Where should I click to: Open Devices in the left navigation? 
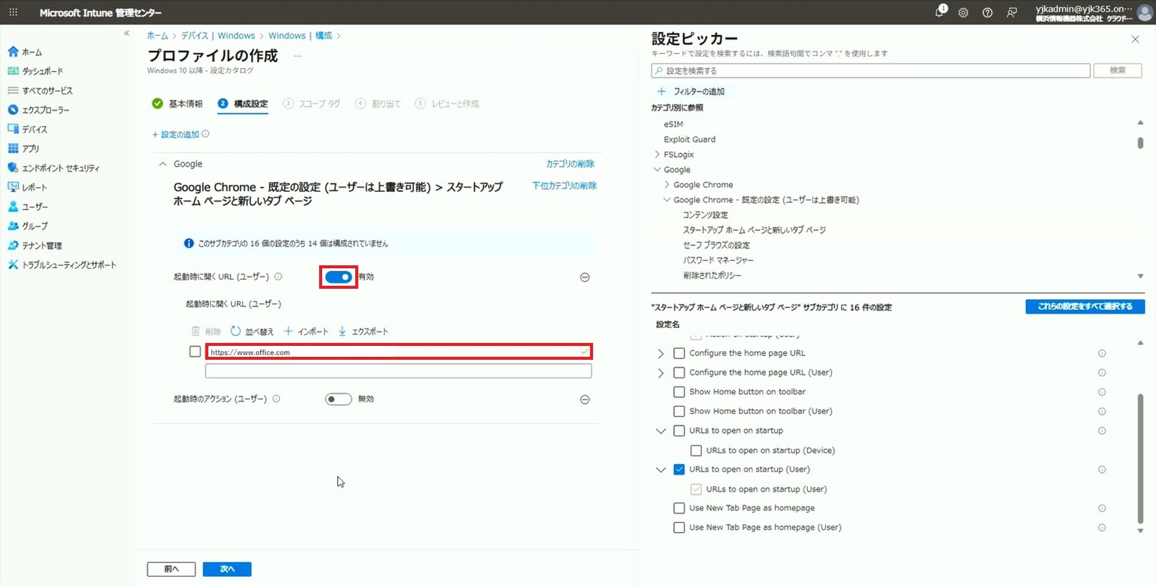(x=34, y=129)
